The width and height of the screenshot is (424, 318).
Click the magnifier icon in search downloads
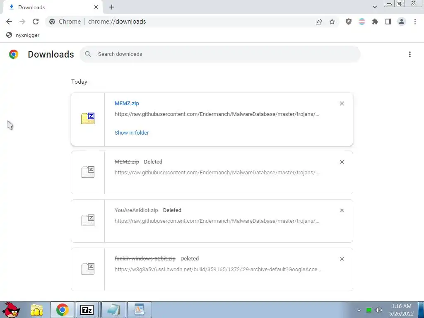coord(88,54)
